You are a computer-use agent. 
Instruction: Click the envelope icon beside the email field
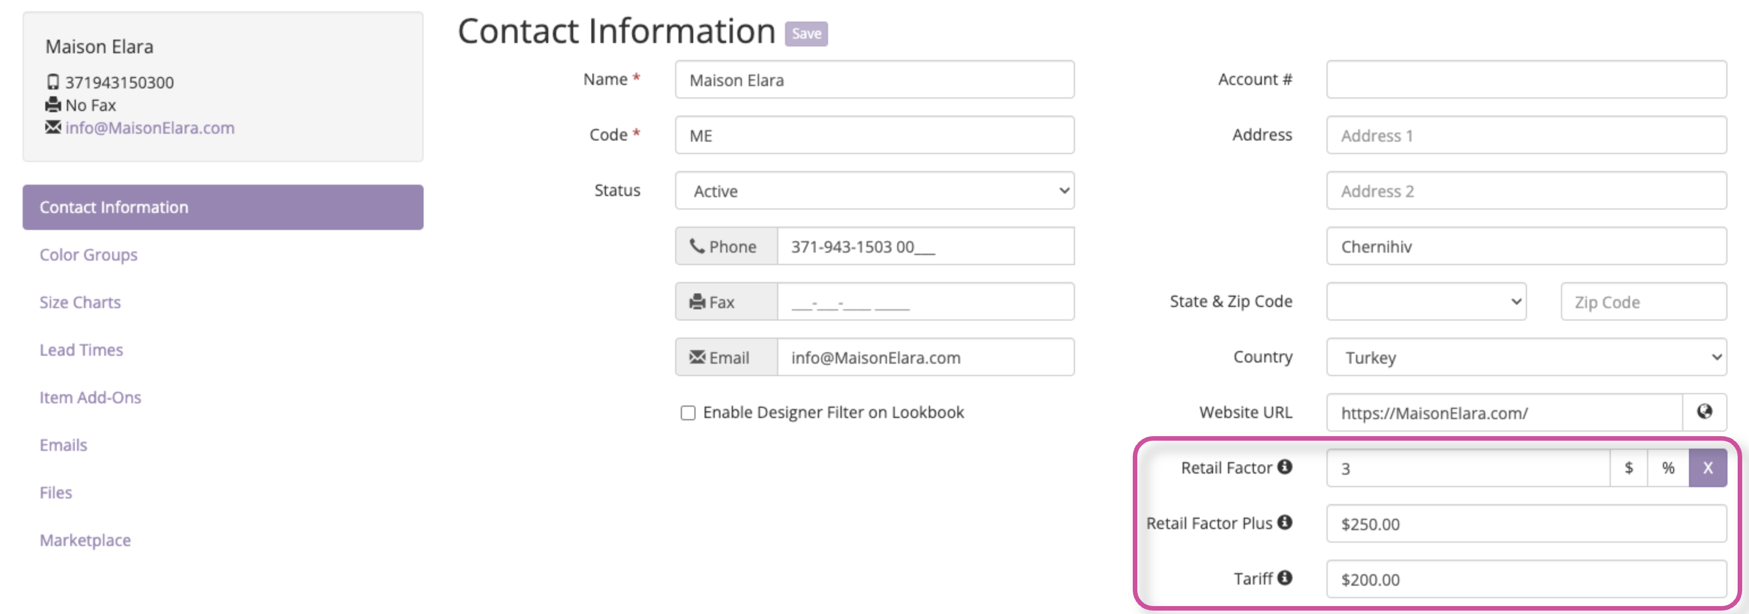697,357
